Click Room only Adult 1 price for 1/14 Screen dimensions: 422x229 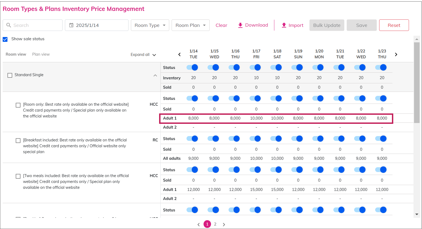pyautogui.click(x=193, y=118)
